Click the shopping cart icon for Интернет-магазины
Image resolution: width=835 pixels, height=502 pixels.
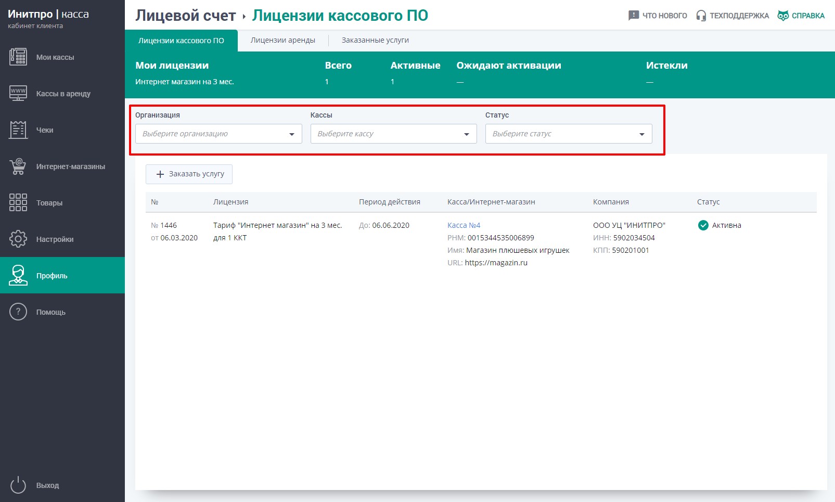pos(18,166)
